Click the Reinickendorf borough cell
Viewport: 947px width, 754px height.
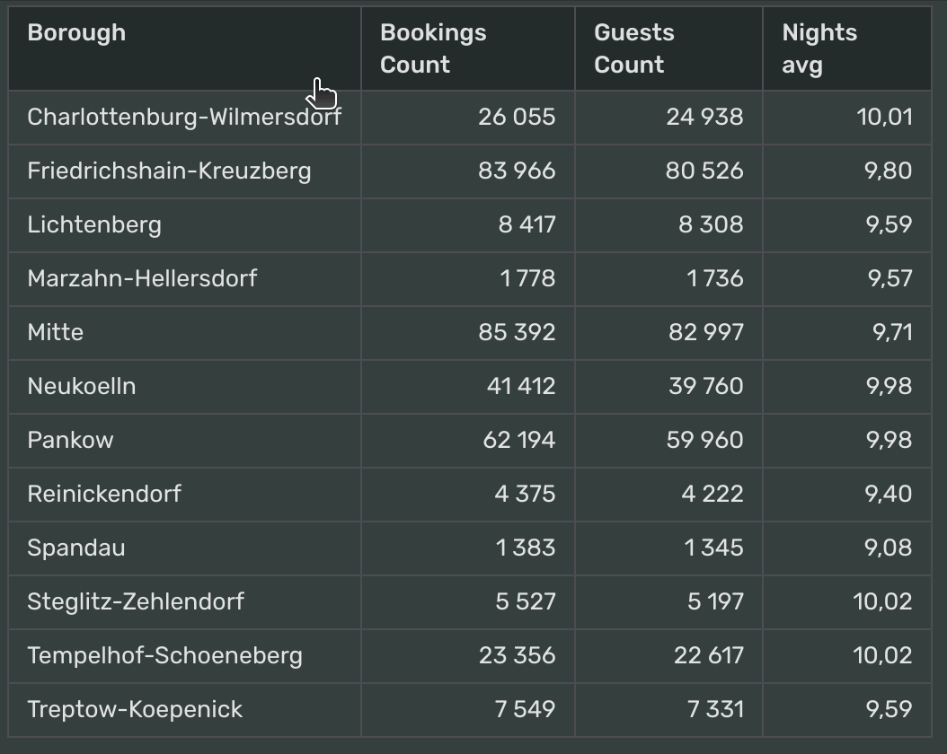click(184, 494)
